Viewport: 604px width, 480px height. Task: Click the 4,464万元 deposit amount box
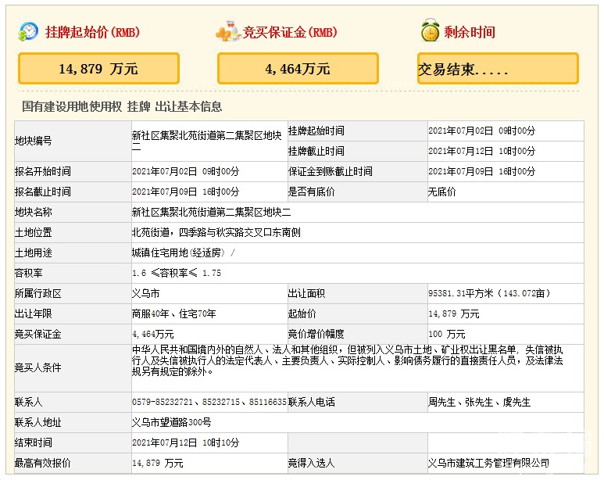(298, 69)
